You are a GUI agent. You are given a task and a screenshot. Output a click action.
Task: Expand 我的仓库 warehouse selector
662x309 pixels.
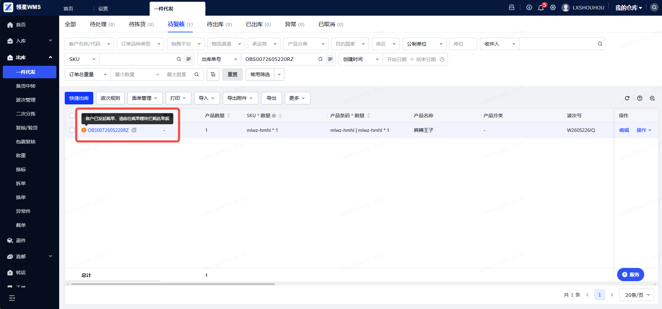629,8
